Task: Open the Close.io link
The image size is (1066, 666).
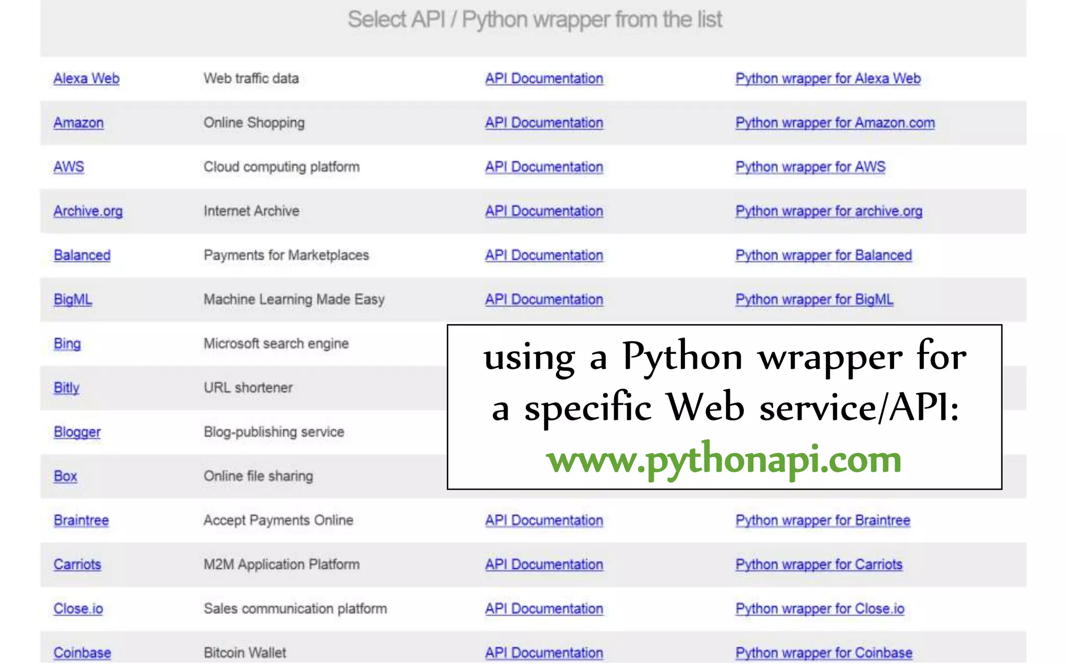Action: [78, 609]
